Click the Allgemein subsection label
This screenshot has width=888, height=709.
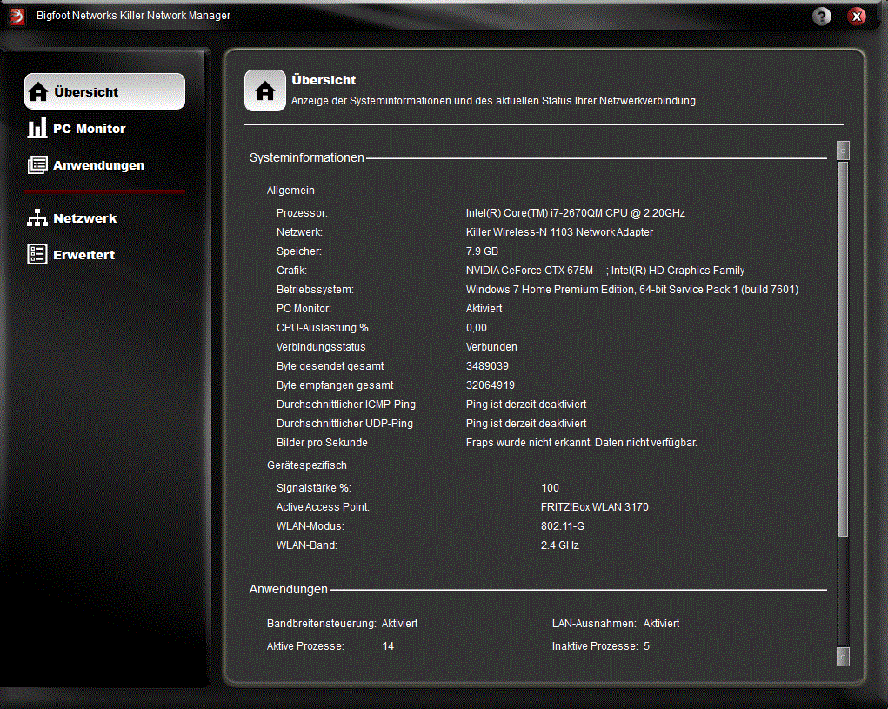click(290, 191)
